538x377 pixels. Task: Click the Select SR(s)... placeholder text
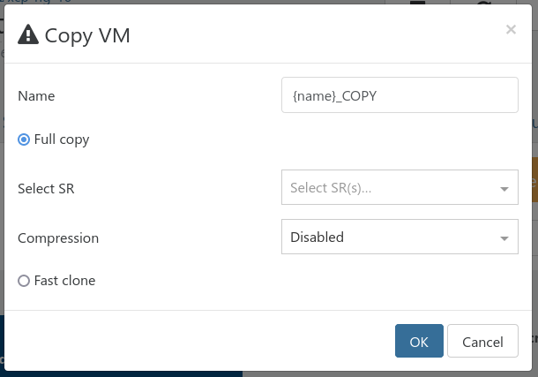pos(331,187)
